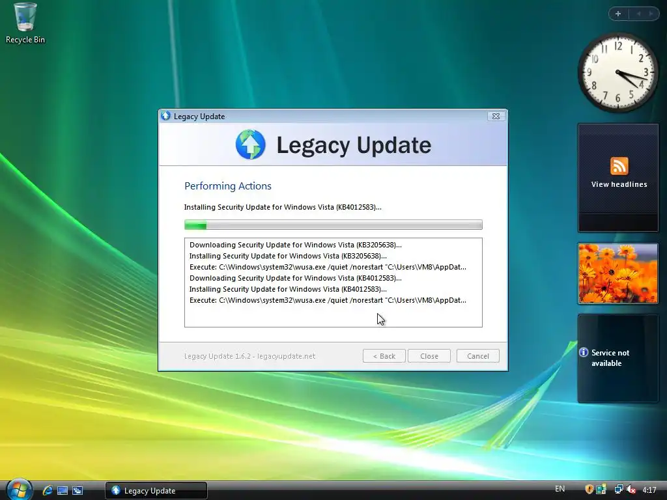This screenshot has height=500, width=667.
Task: Click the Windows Update tray icon
Action: [601, 490]
